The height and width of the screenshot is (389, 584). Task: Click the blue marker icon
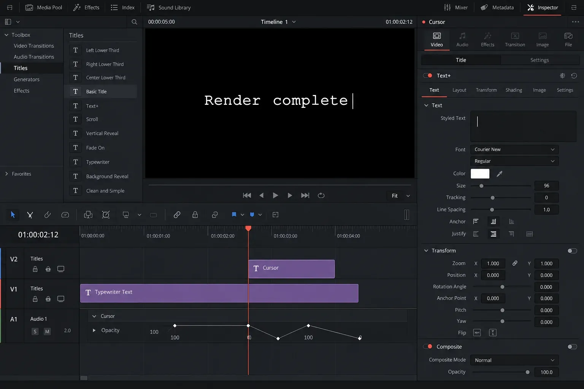(x=252, y=215)
